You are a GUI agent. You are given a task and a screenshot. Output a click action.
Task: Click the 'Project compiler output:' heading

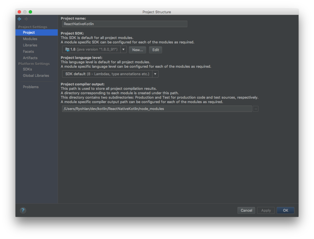(83, 84)
